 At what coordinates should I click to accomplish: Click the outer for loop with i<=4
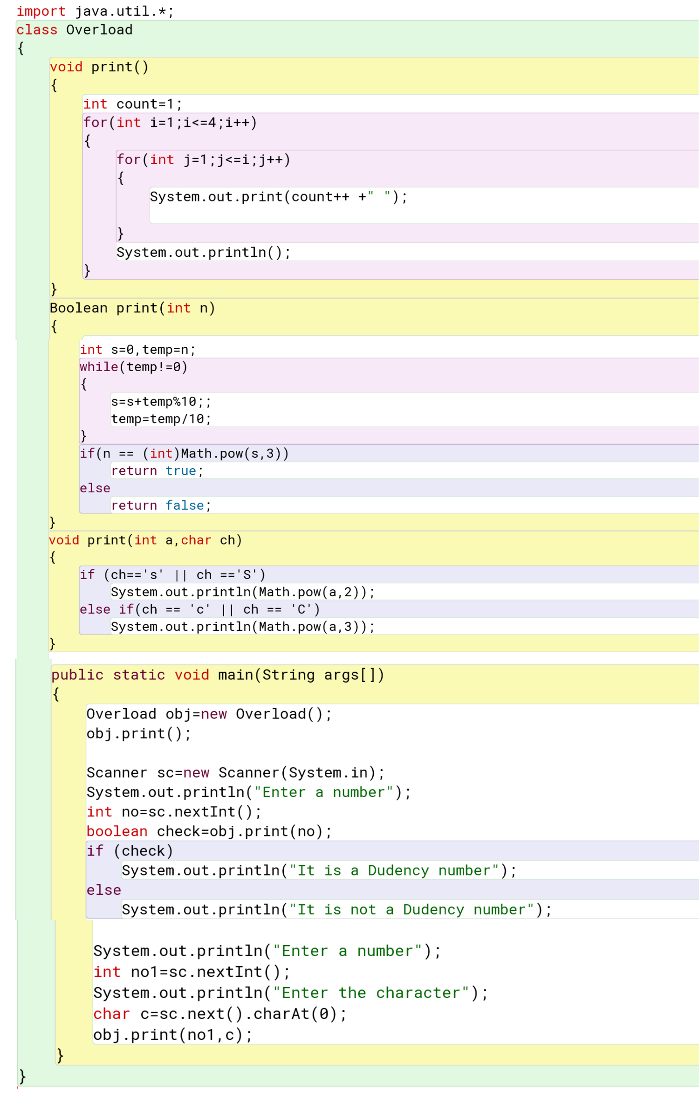[170, 123]
